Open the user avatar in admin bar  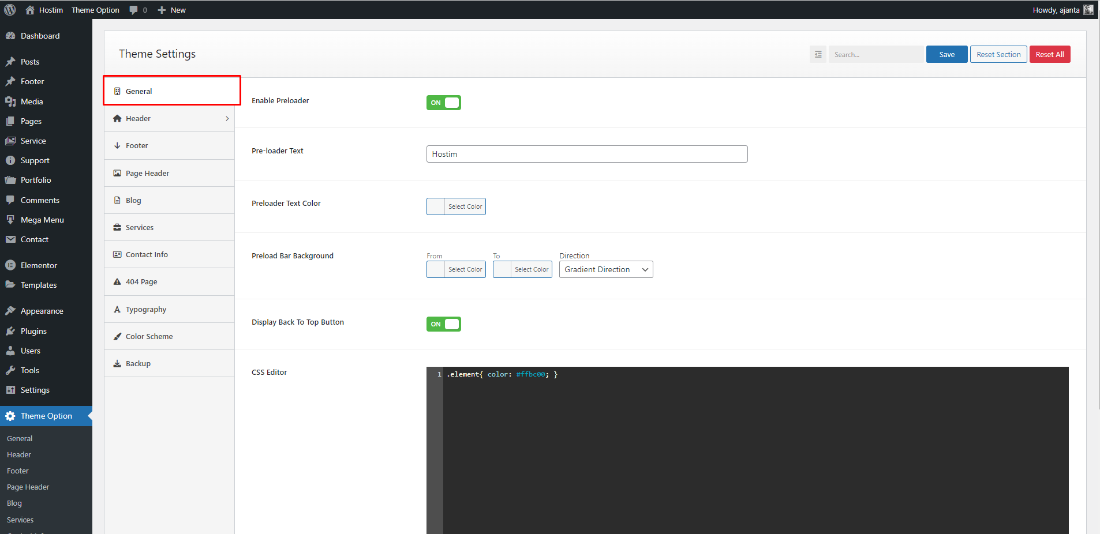click(1088, 10)
